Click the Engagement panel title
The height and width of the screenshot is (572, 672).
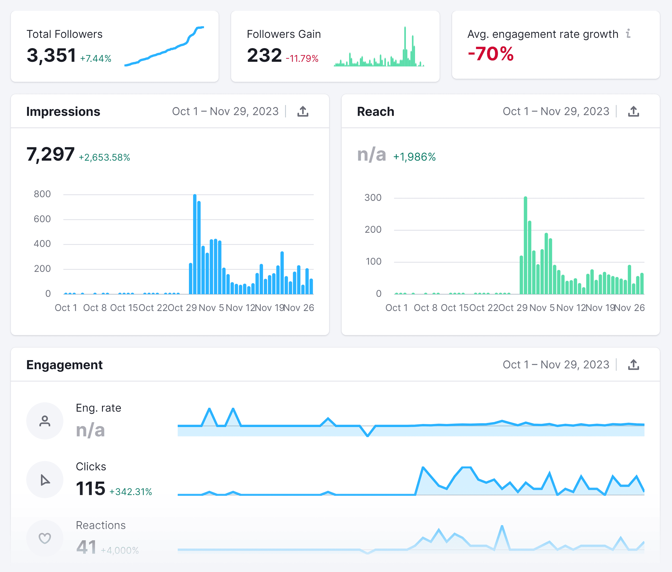coord(64,365)
